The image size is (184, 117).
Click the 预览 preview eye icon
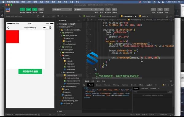point(101,10)
